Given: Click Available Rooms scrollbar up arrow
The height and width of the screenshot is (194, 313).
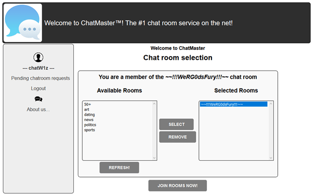Looking at the screenshot, I should point(154,104).
